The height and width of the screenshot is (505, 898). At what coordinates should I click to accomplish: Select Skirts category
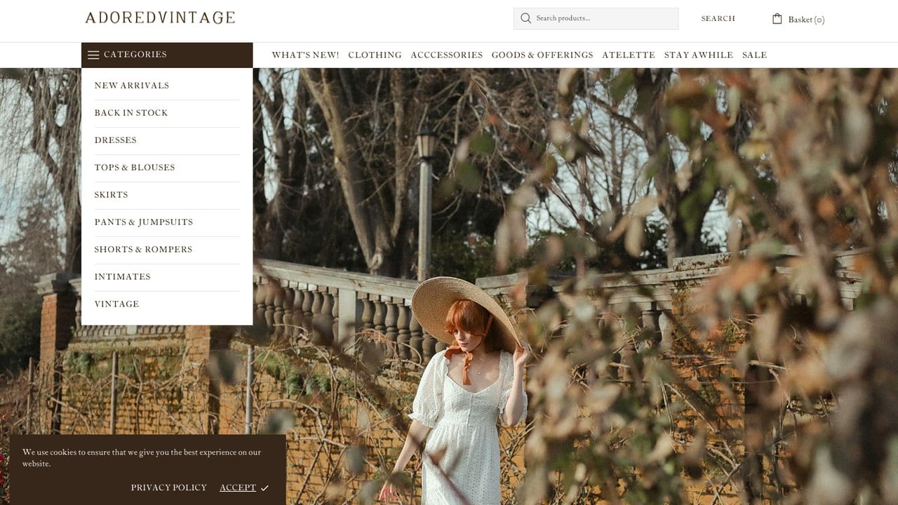[x=112, y=195]
